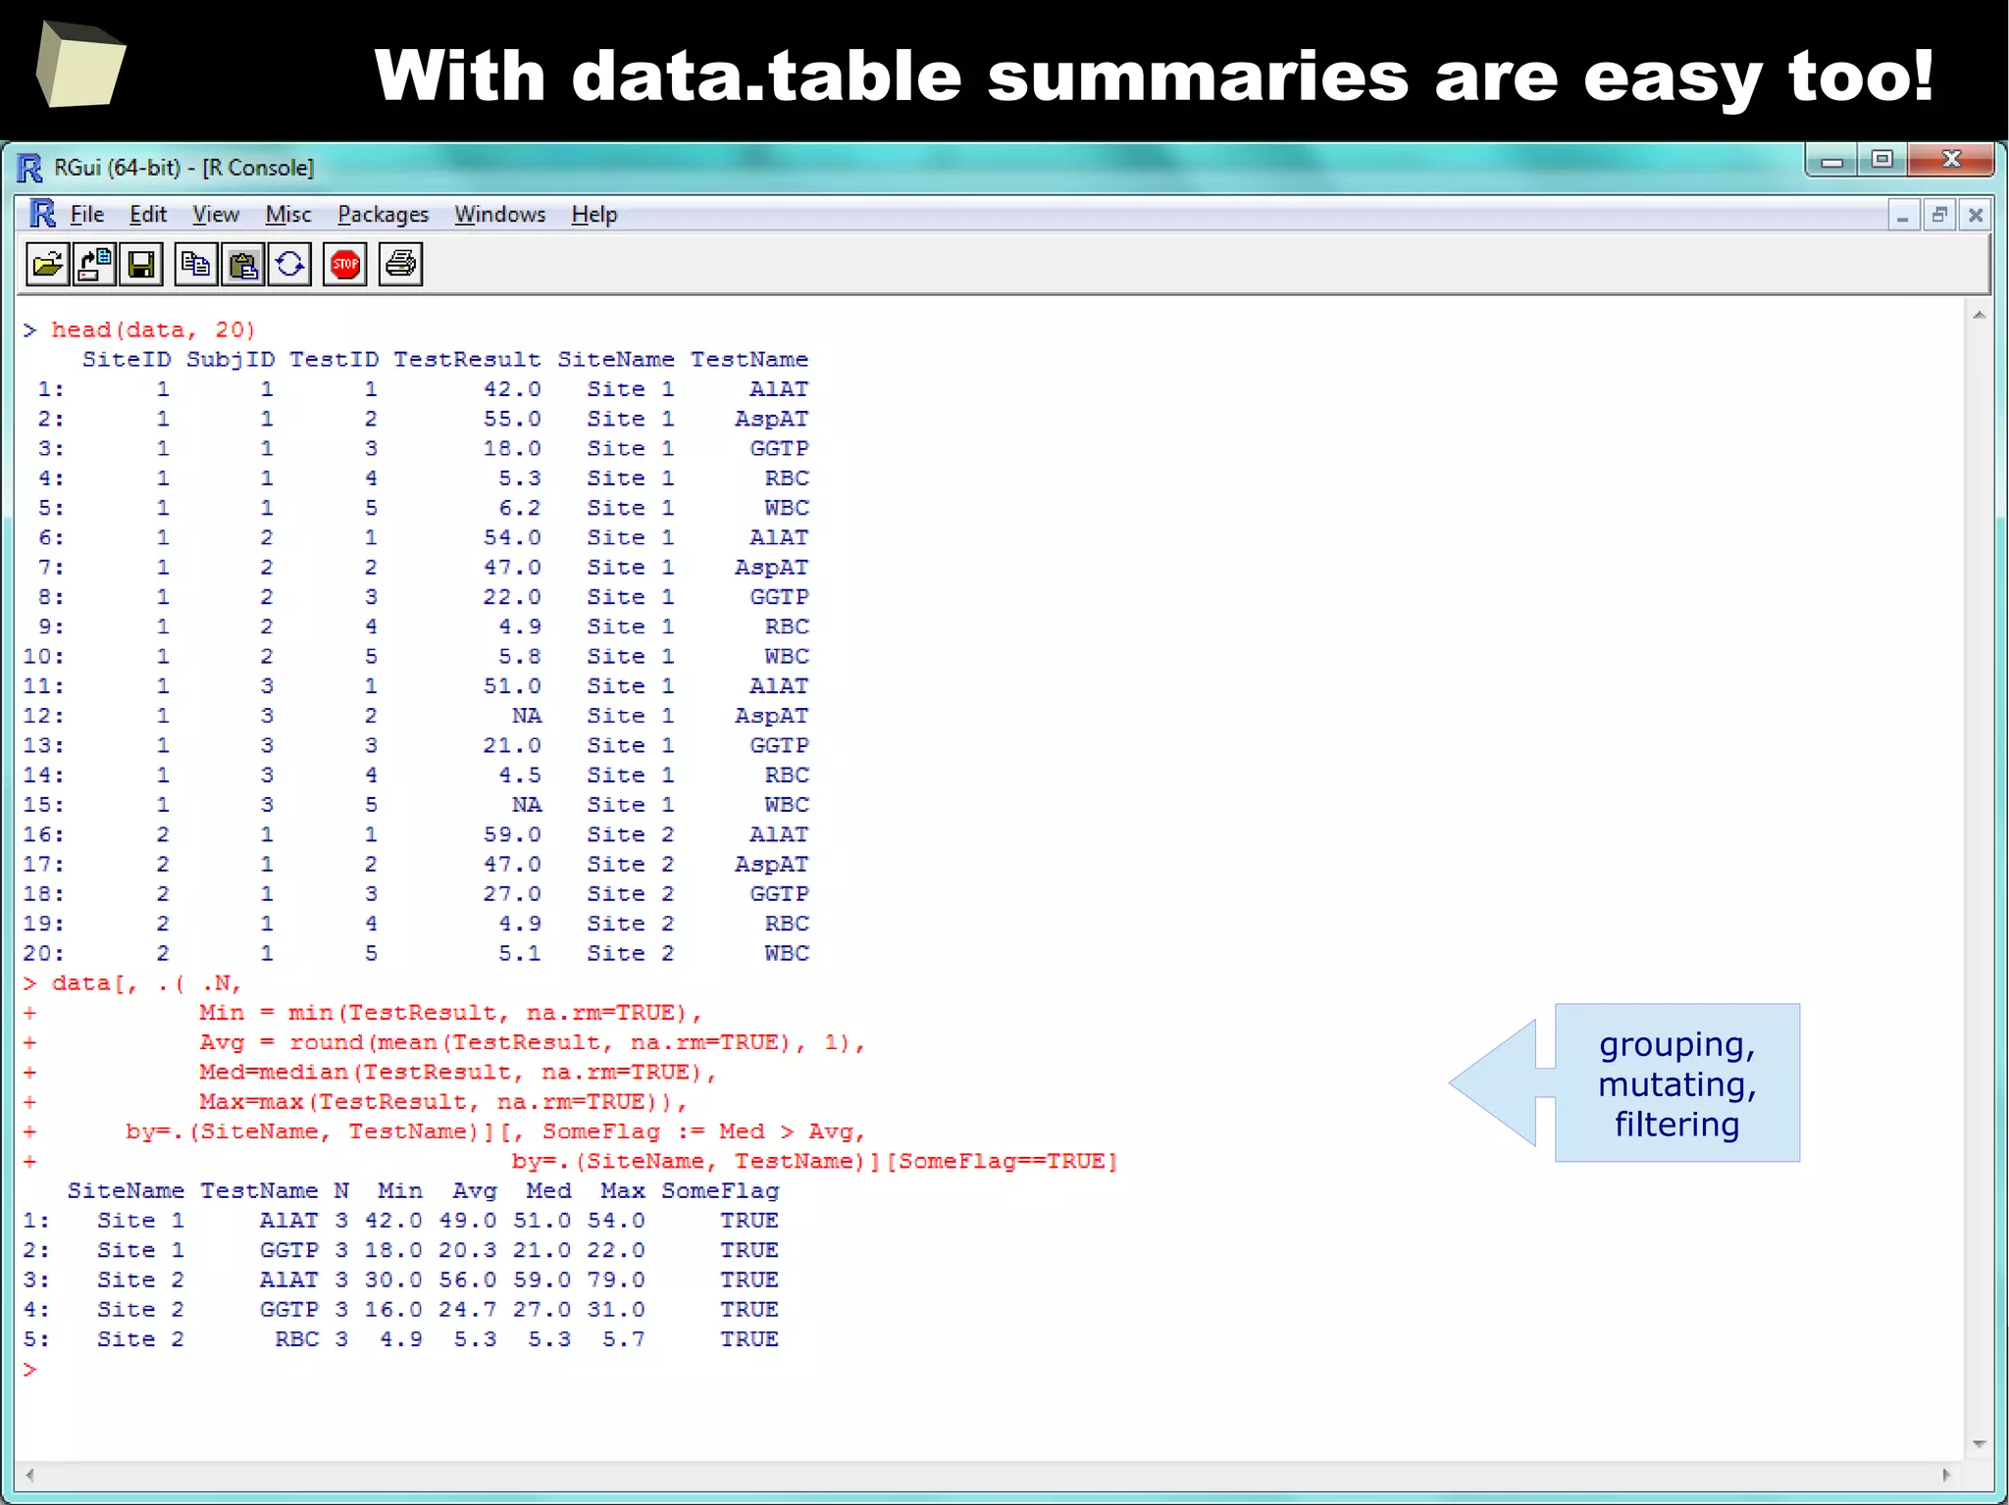Click the horizontal scrollbar left arrow
The height and width of the screenshot is (1505, 2009).
pyautogui.click(x=30, y=1474)
